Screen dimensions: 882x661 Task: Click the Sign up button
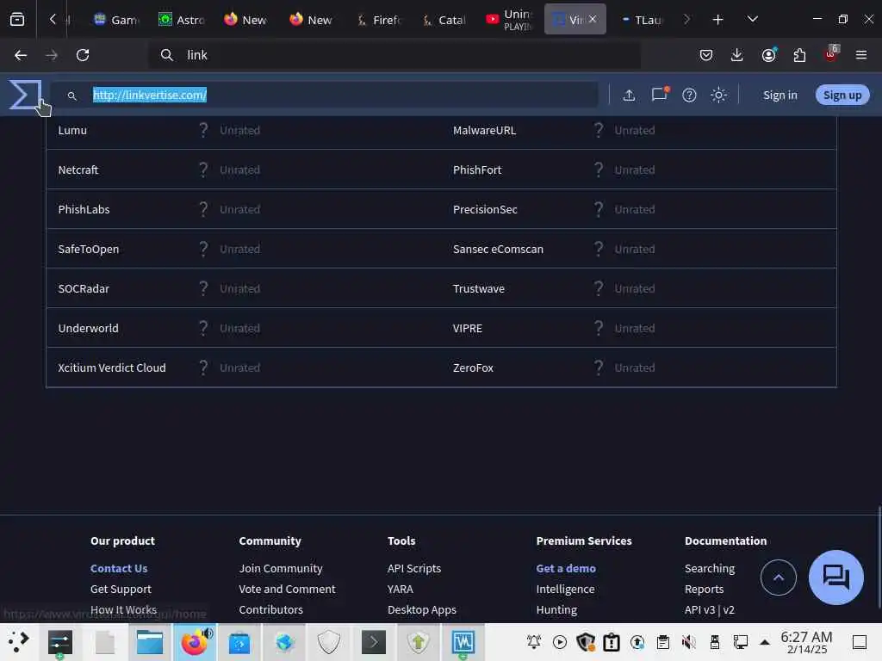pos(842,95)
